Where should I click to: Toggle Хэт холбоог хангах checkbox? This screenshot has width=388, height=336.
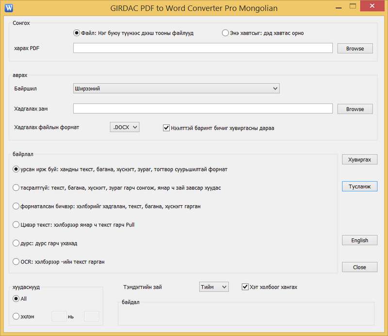tap(245, 287)
